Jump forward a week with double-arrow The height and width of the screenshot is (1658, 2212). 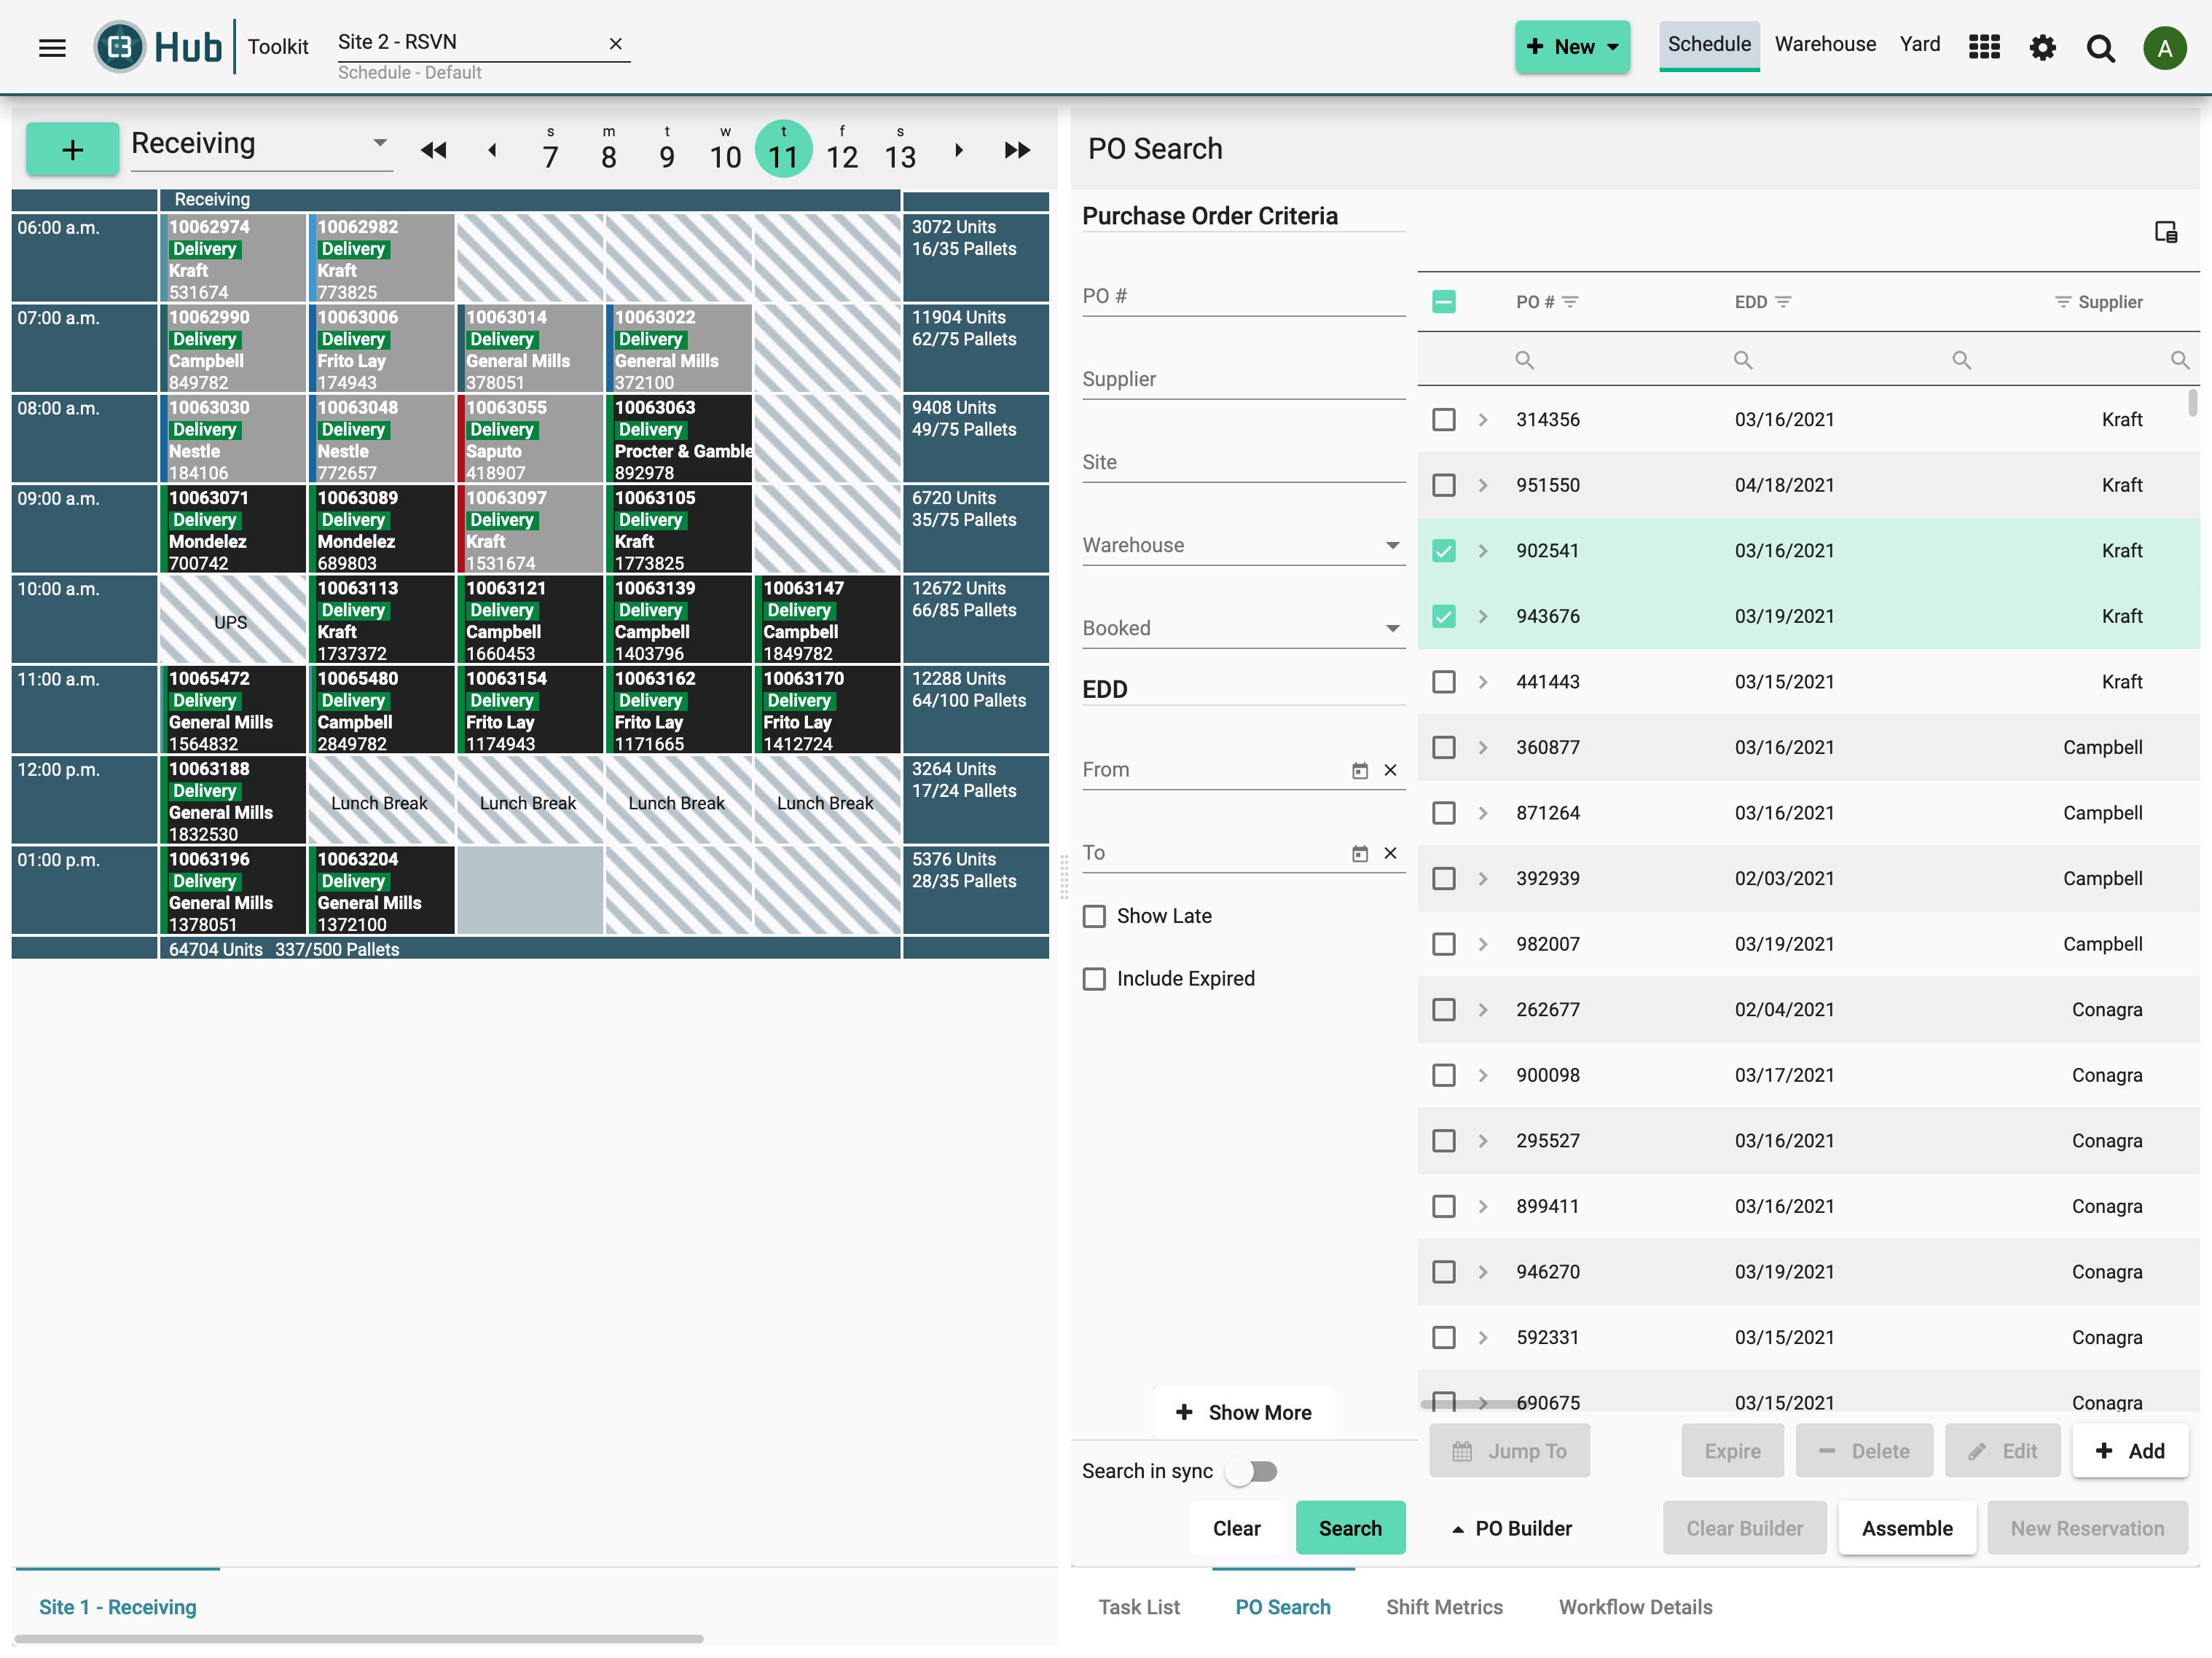(1017, 150)
